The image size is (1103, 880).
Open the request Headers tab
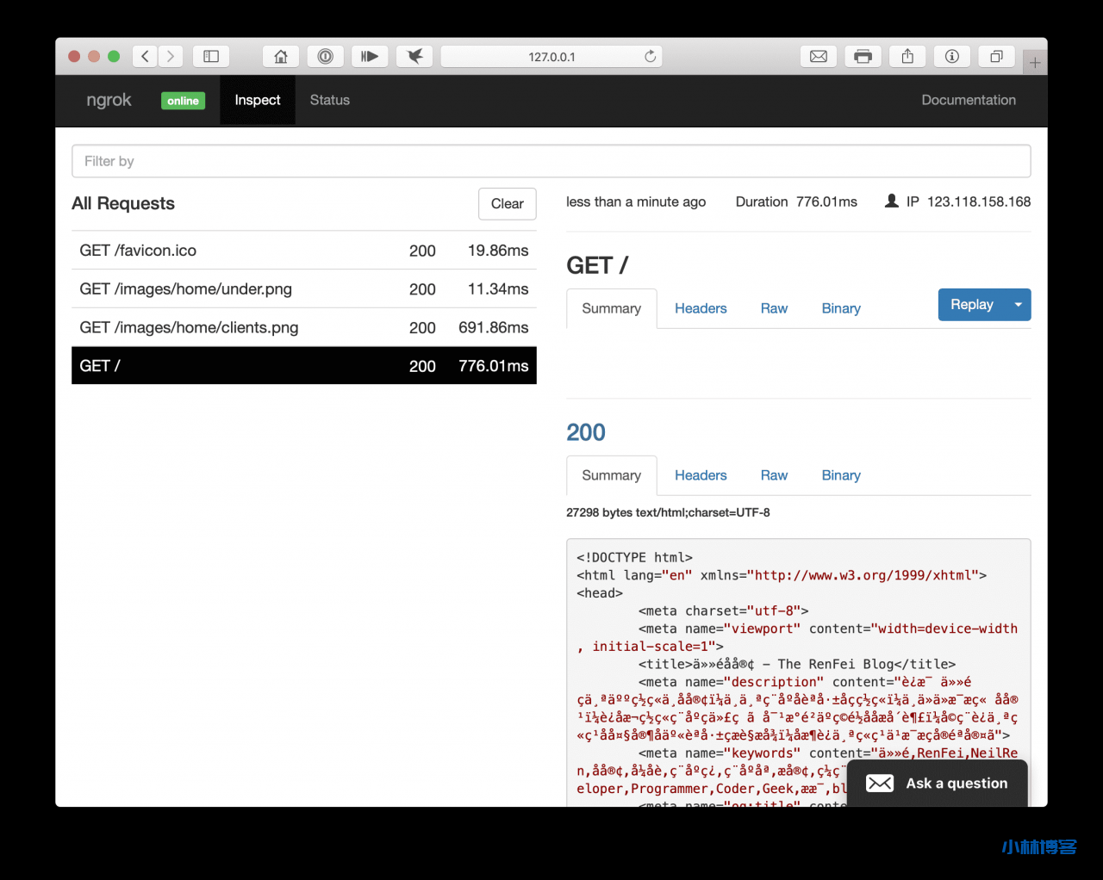tap(700, 308)
